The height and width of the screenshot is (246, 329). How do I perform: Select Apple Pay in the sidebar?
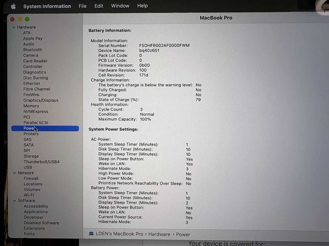coord(33,39)
